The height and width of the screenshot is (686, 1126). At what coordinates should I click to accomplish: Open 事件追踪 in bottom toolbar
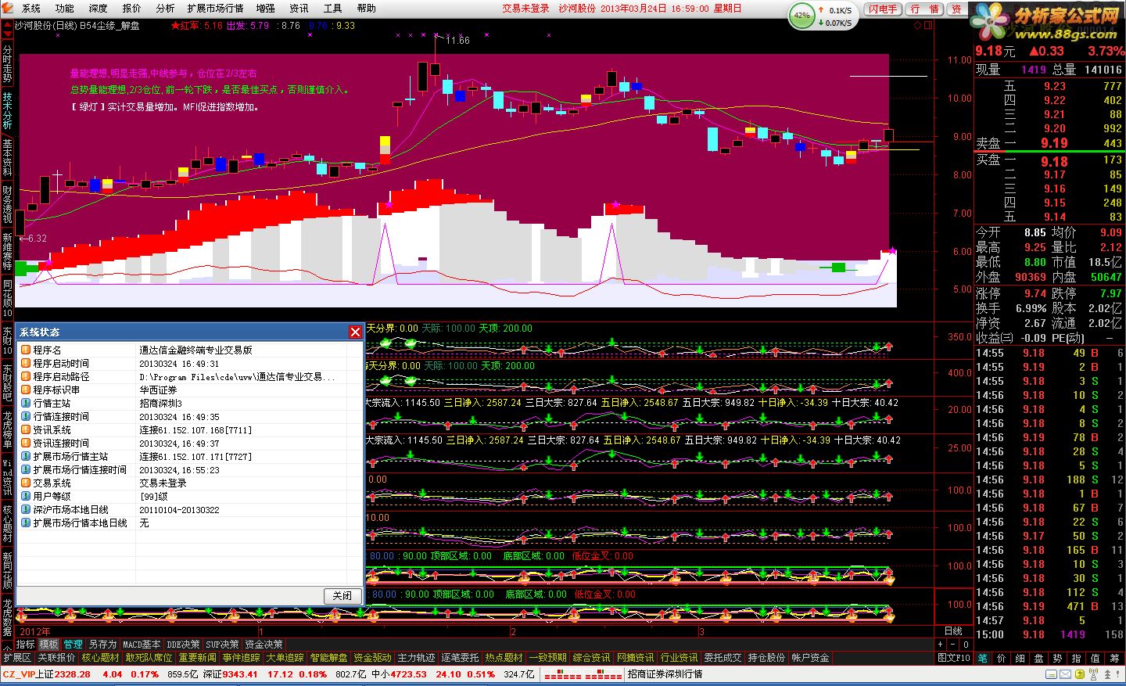241,658
